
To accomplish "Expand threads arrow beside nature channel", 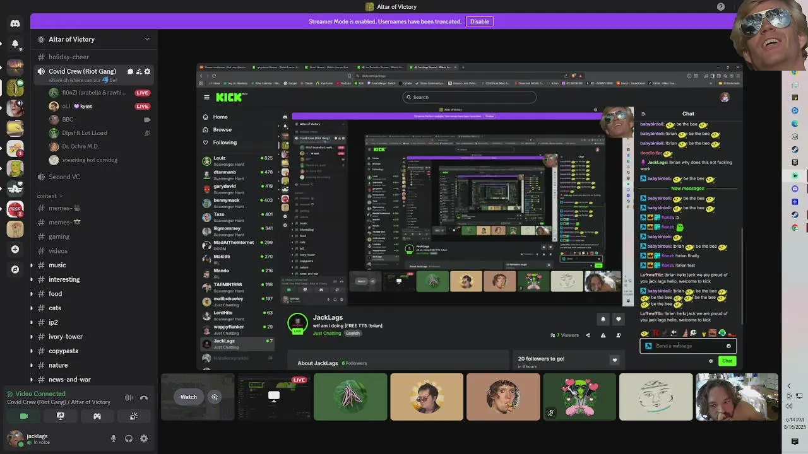I will coord(32,365).
